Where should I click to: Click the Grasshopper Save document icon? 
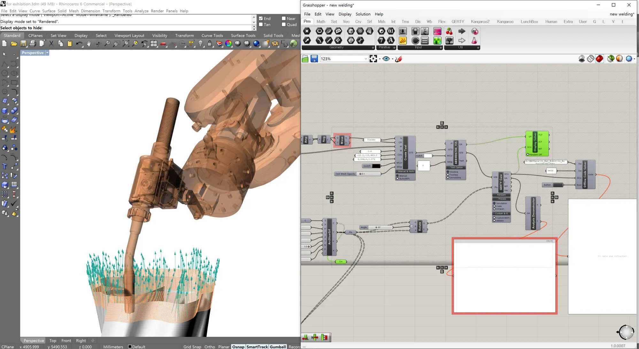314,59
